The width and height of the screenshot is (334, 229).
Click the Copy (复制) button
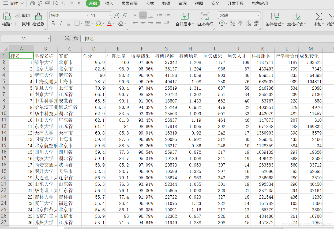point(22,24)
